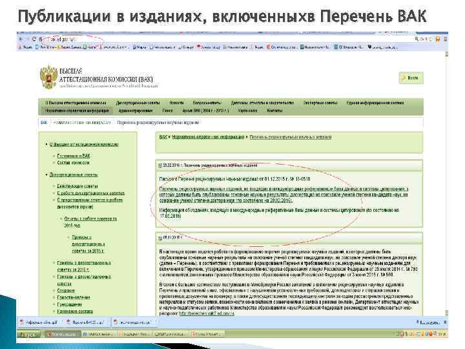465x349 pixels.
Task: Open sidebar link Приостановление
Action: click(74, 297)
